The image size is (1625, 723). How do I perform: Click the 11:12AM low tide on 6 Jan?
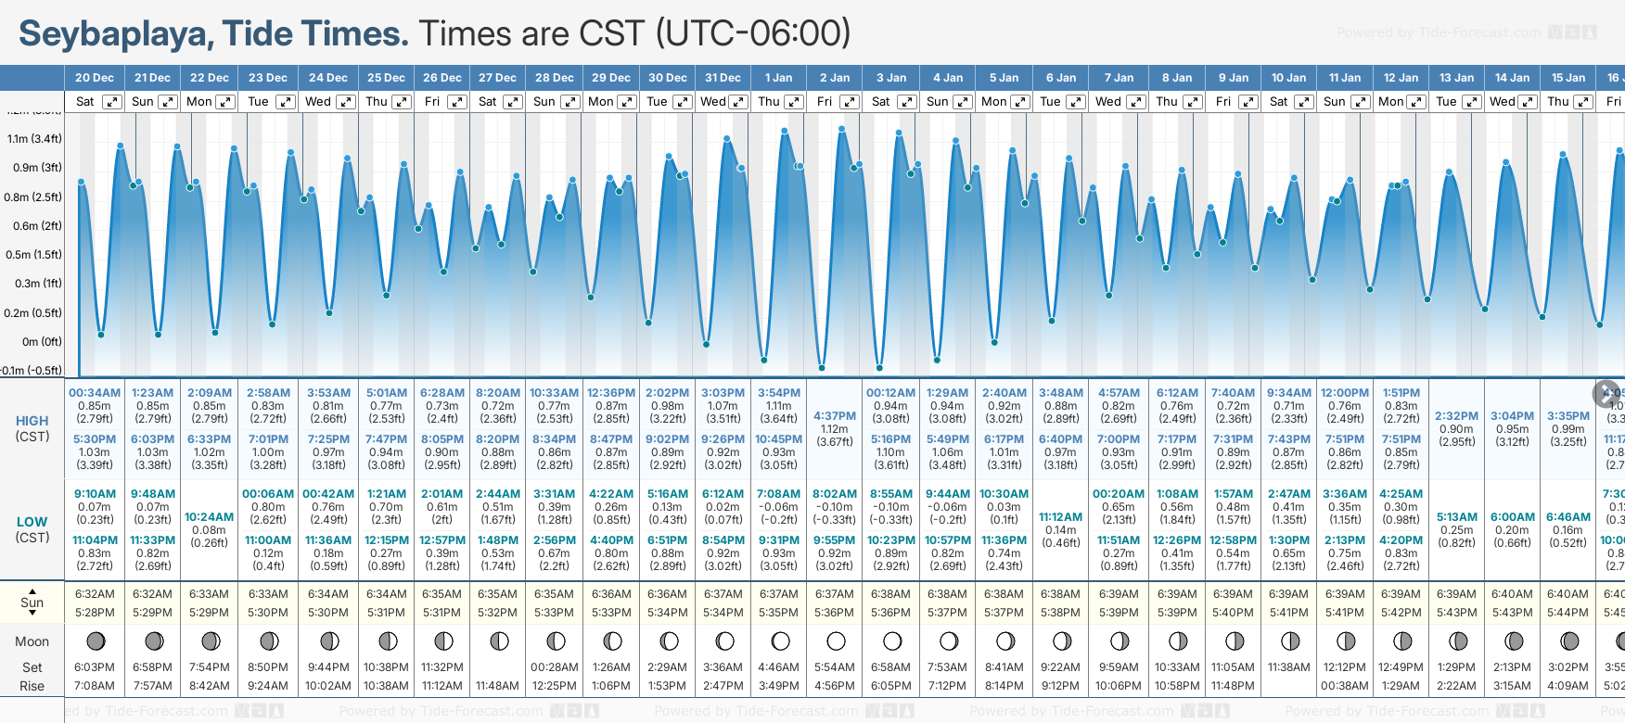[1060, 517]
